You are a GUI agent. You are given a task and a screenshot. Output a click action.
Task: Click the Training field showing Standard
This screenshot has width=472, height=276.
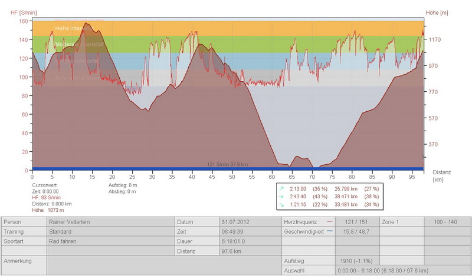[109, 232]
